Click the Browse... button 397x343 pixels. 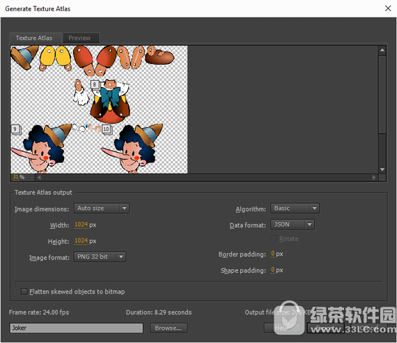point(169,328)
